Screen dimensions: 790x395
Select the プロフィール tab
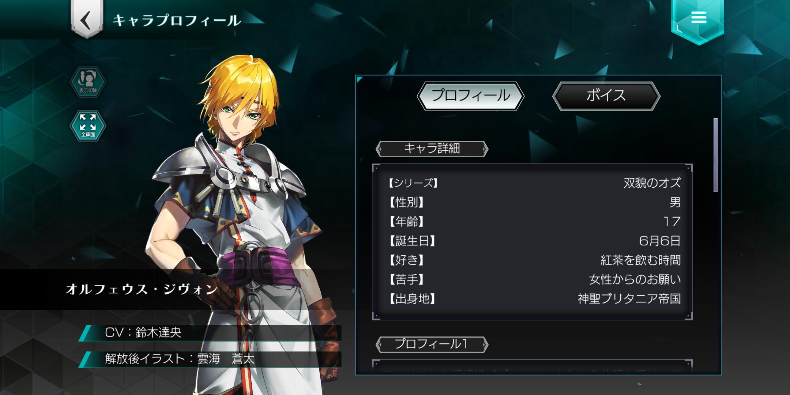(471, 96)
